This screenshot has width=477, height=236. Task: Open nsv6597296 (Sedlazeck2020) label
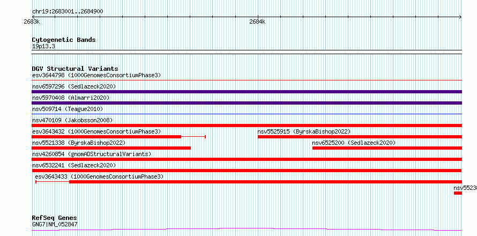(74, 86)
